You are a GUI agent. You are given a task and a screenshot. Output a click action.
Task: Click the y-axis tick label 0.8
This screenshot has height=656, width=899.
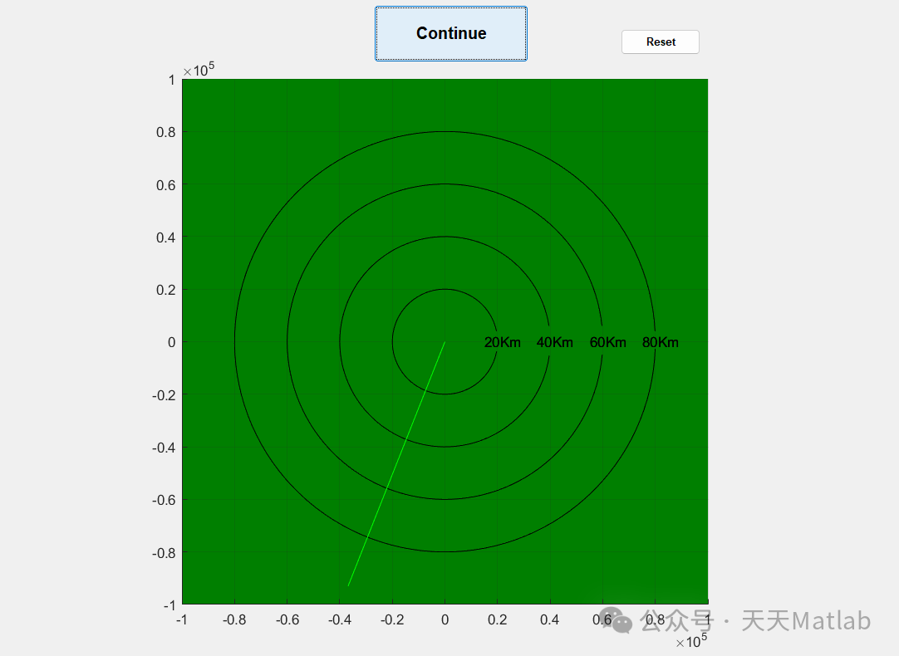click(x=165, y=132)
